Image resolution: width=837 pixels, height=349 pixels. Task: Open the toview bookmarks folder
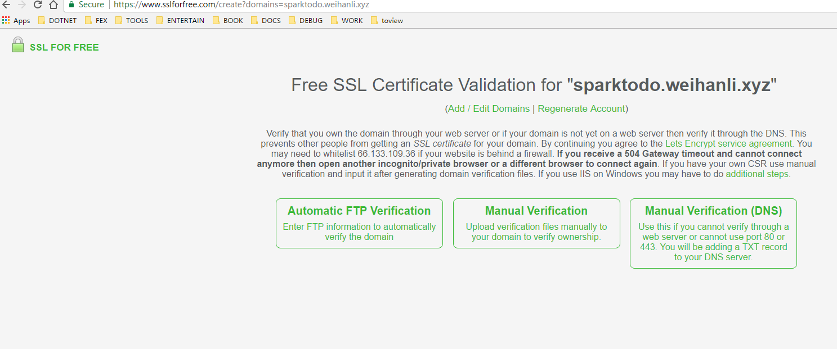point(387,20)
